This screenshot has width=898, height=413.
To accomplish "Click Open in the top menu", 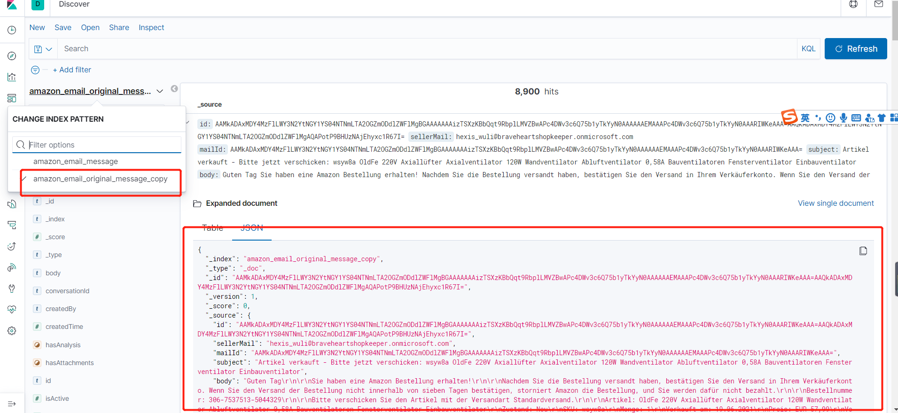I will tap(90, 28).
